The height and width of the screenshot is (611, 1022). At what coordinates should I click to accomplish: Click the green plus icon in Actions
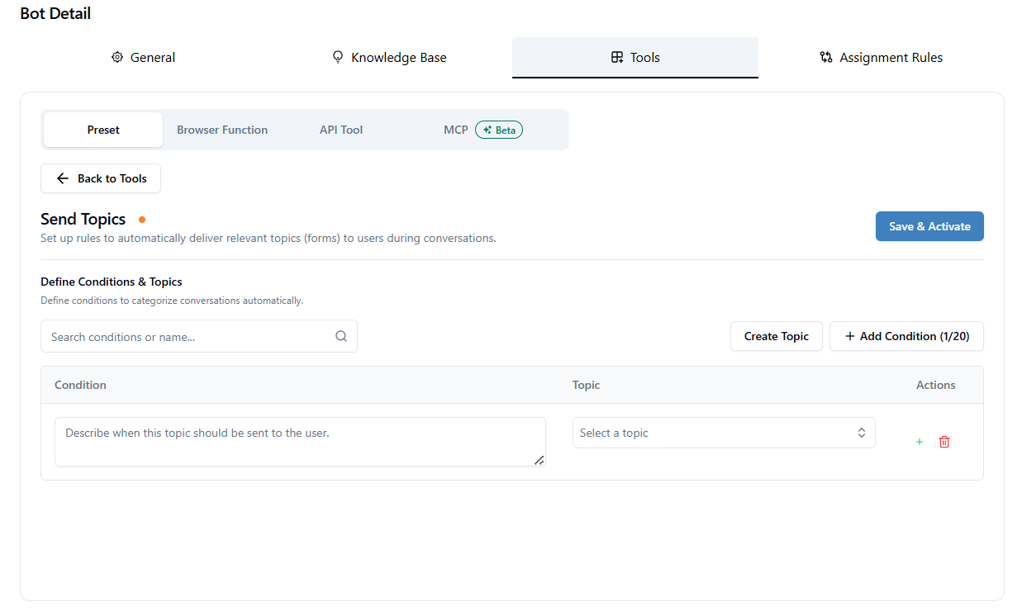point(920,442)
